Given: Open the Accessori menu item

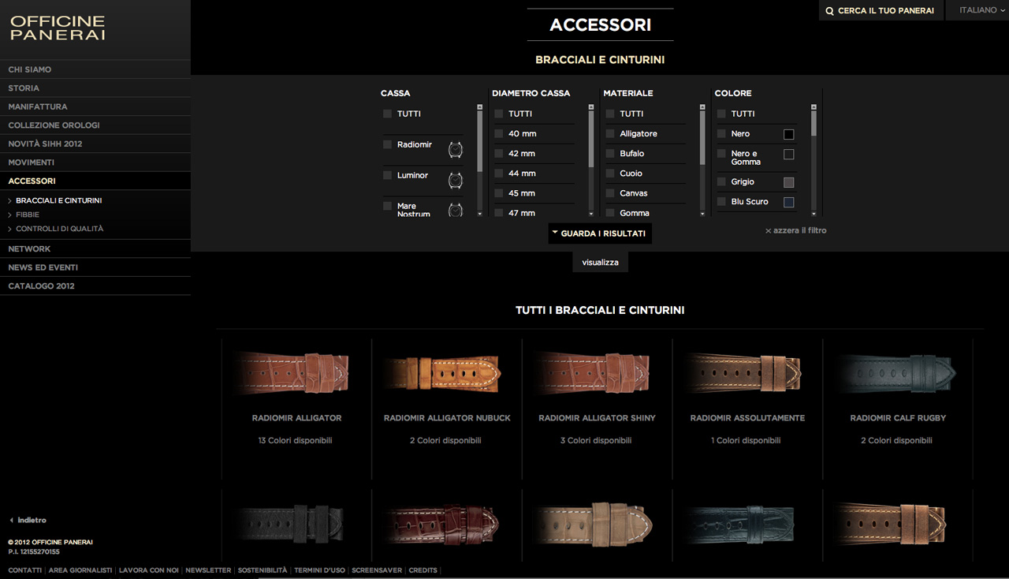Looking at the screenshot, I should tap(95, 181).
